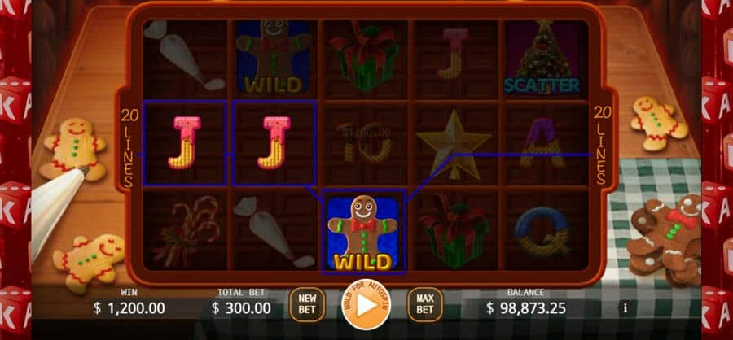The image size is (733, 340).
Task: Select the green gift box in top row
Action: [365, 56]
